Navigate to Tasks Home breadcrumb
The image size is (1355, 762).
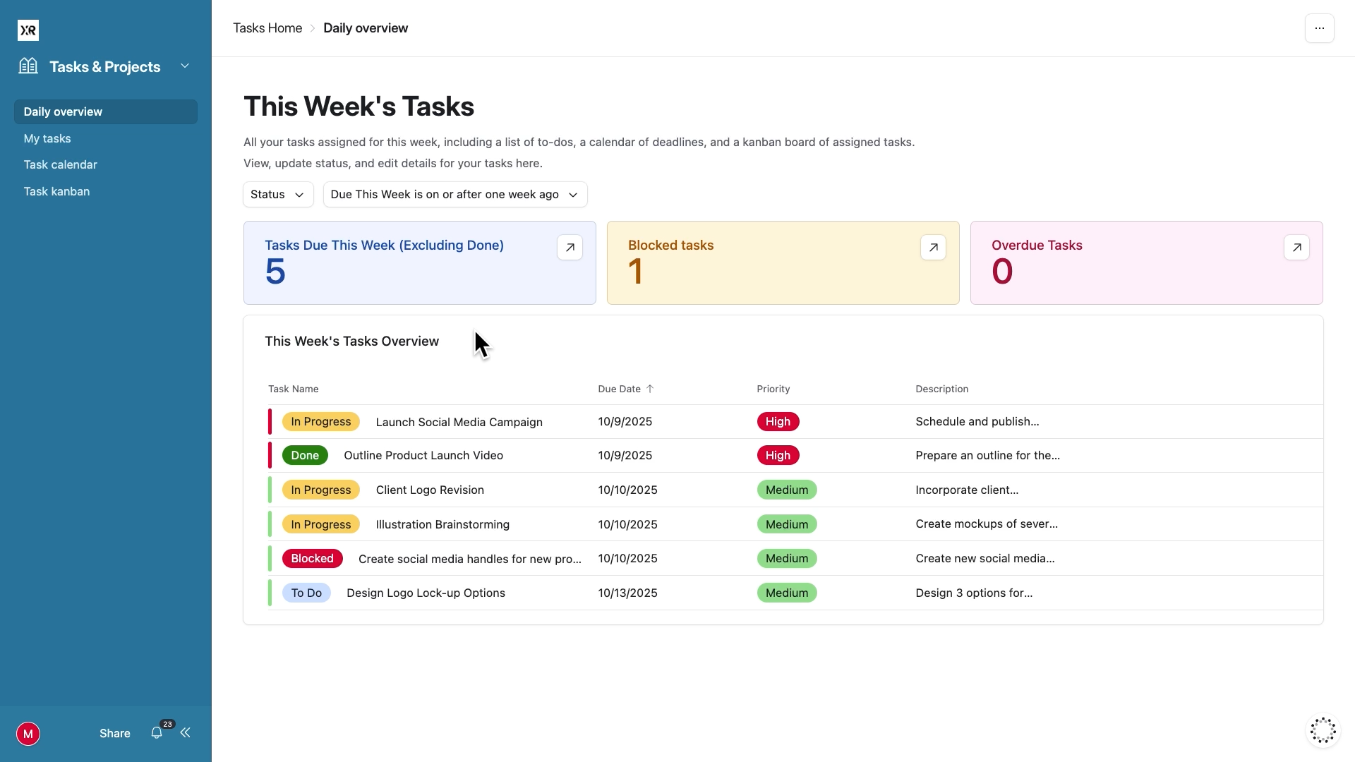coord(267,28)
